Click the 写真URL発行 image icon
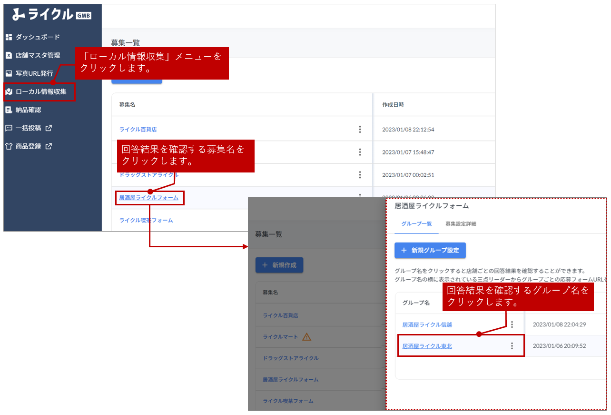 pyautogui.click(x=9, y=73)
